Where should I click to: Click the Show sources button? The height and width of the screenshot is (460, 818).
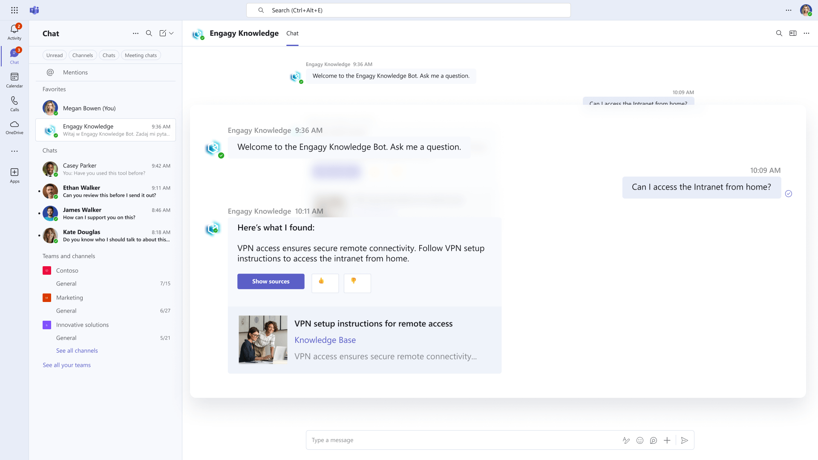271,282
